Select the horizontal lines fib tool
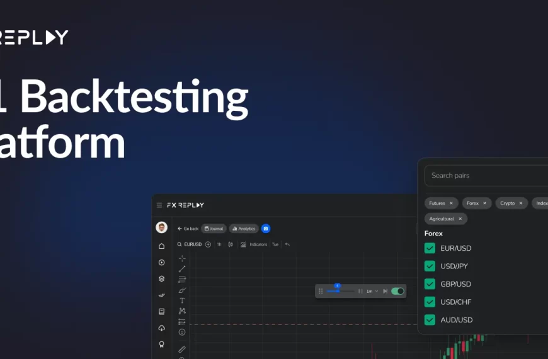The height and width of the screenshot is (359, 548). pos(182,280)
